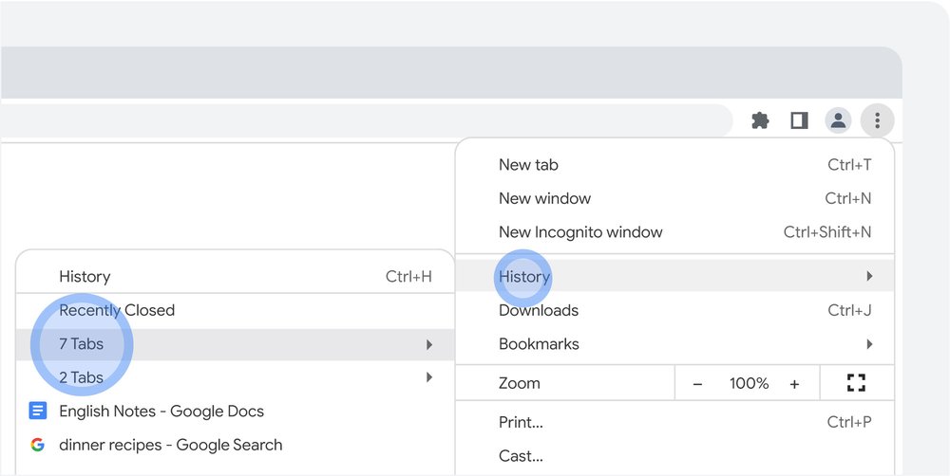The image size is (950, 476).
Task: Toggle the side panel icon
Action: coord(799,120)
